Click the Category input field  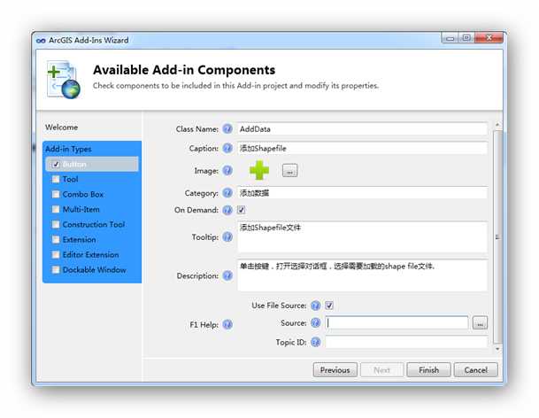pos(362,193)
